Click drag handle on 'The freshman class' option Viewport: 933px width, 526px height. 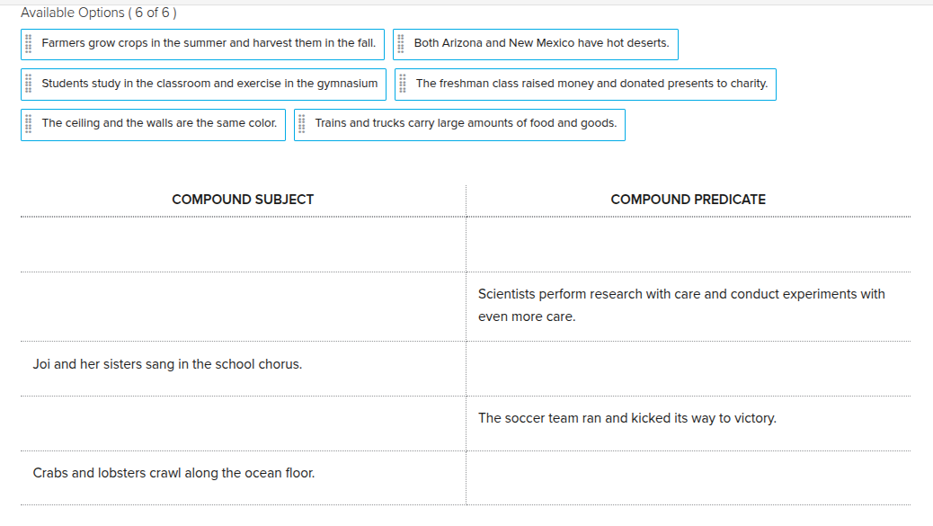[x=403, y=84]
